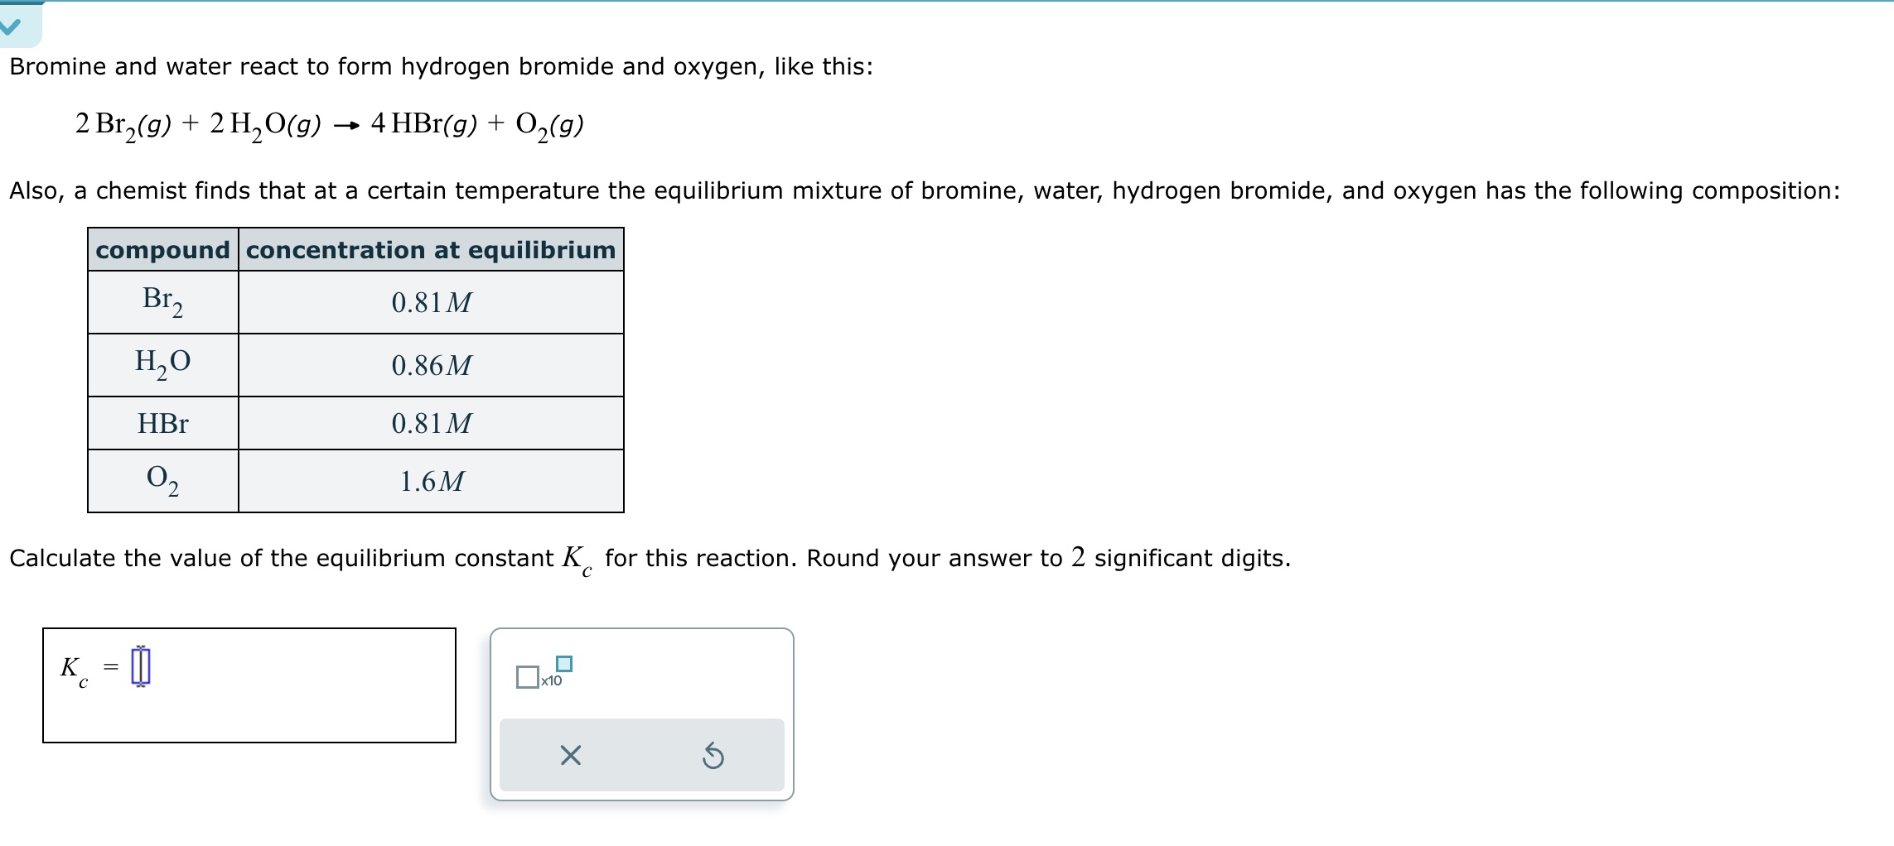1894x846 pixels.
Task: Collapse the answer tools panel
Action: point(569,754)
